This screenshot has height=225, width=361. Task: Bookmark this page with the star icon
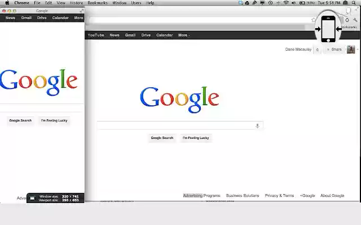point(314,20)
